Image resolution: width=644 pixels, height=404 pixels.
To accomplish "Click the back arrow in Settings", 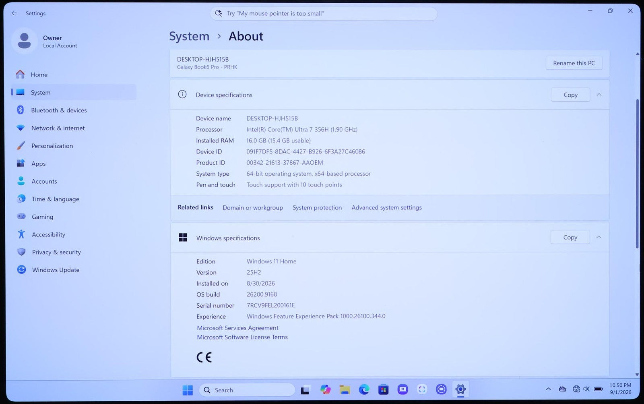I will tap(14, 13).
